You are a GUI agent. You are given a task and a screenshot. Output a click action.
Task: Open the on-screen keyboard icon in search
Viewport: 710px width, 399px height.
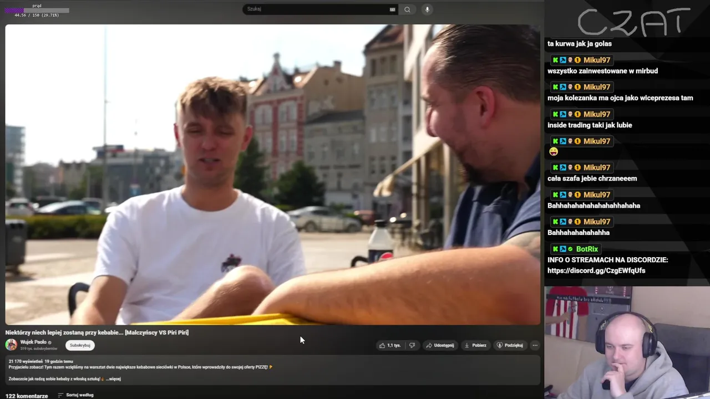click(392, 9)
